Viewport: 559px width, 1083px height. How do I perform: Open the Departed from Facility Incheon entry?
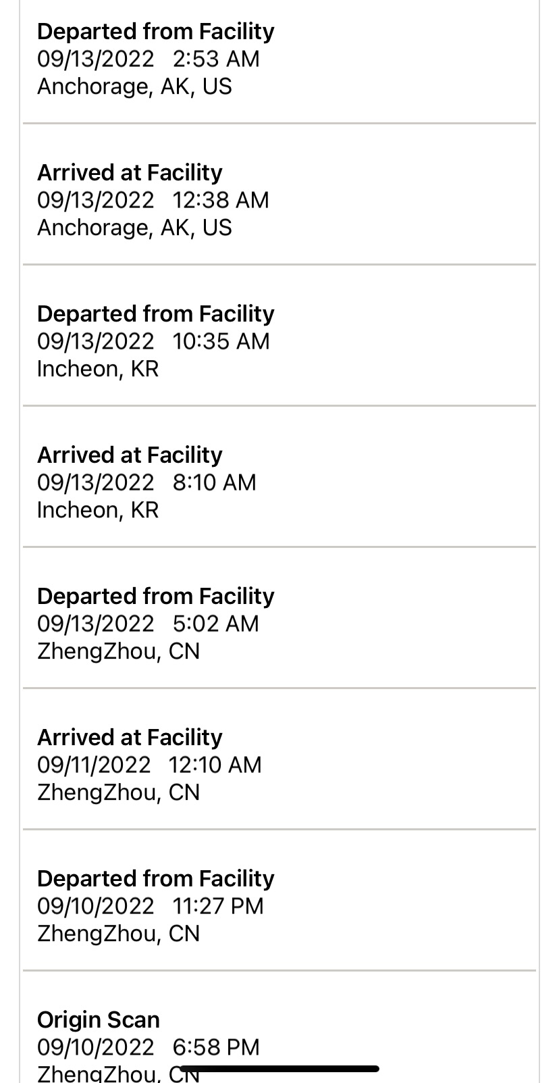coord(279,335)
